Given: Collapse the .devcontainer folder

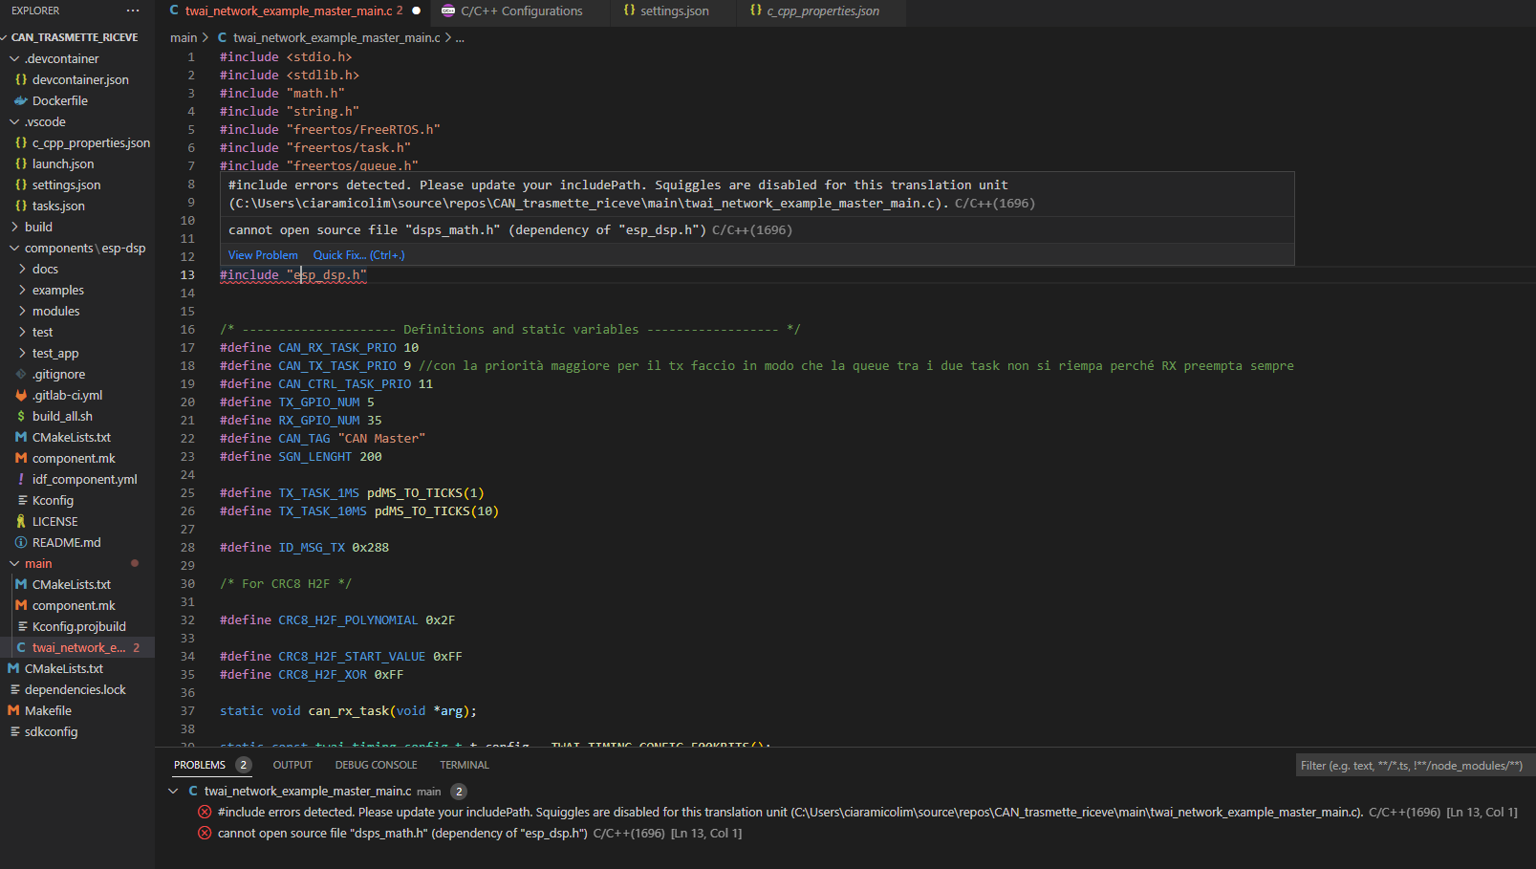Looking at the screenshot, I should point(14,58).
